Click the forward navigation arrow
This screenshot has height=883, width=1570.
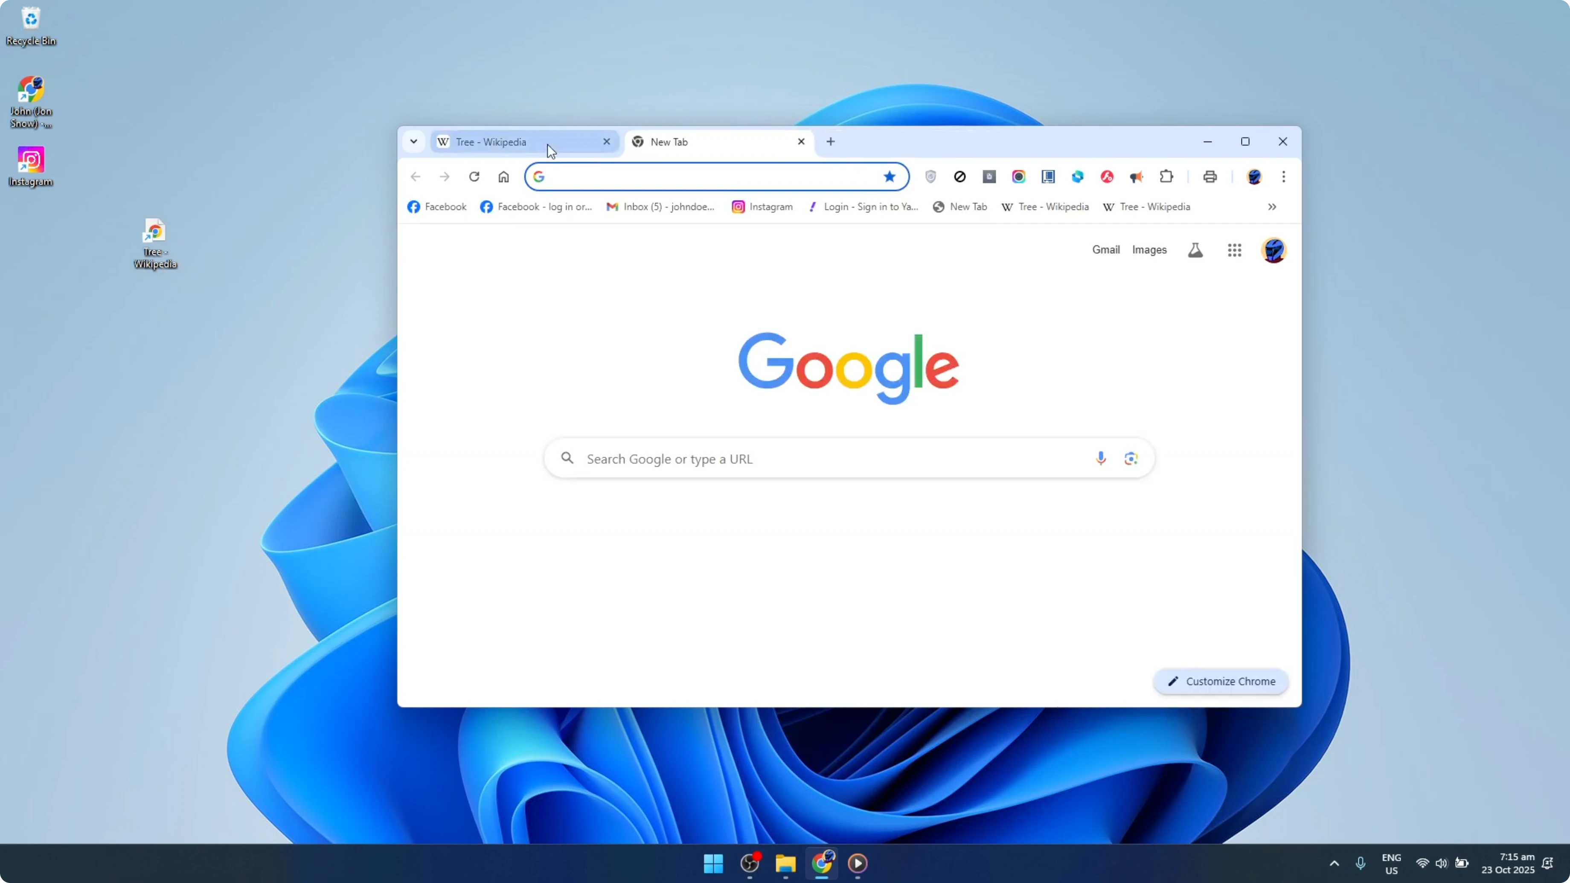[x=445, y=177]
